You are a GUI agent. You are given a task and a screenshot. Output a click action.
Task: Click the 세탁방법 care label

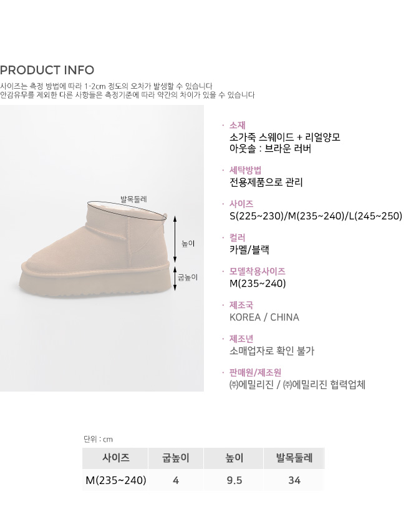tap(245, 171)
